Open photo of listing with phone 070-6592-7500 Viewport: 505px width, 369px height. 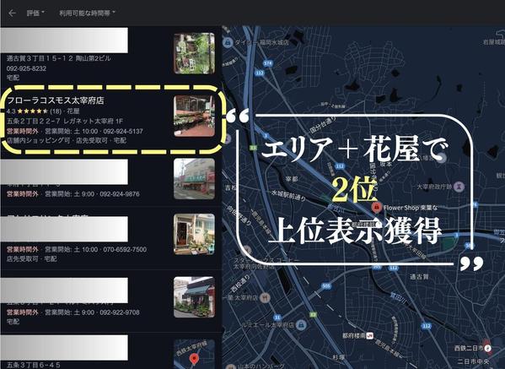click(194, 234)
